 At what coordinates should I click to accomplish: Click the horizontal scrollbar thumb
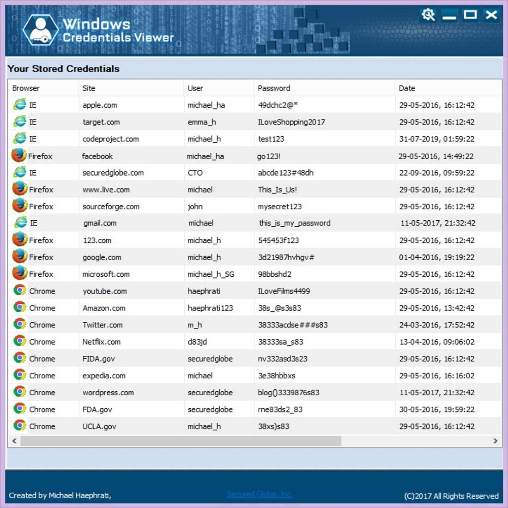[181, 441]
